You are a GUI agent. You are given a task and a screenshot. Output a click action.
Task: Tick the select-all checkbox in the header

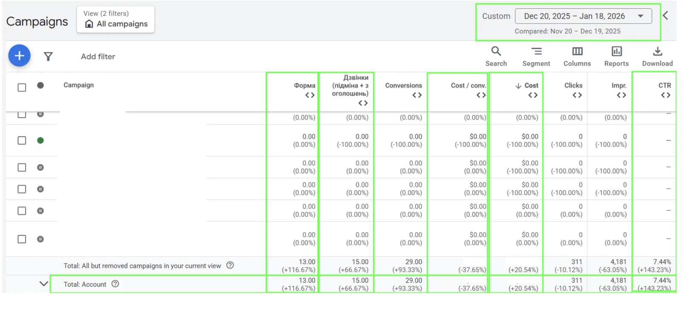22,87
